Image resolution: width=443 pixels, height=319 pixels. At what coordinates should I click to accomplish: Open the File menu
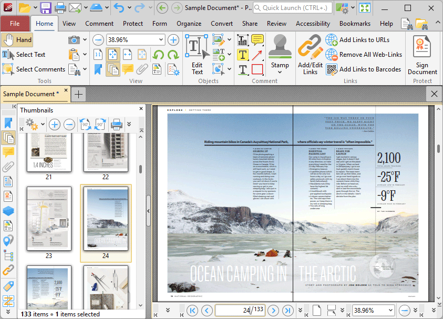15,24
